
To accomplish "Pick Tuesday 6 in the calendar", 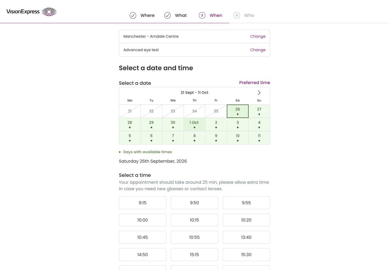I will tap(151, 138).
